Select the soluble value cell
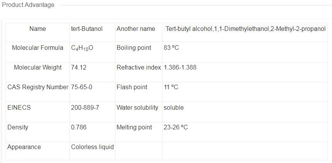This screenshot has height=163, width=332. point(174,107)
